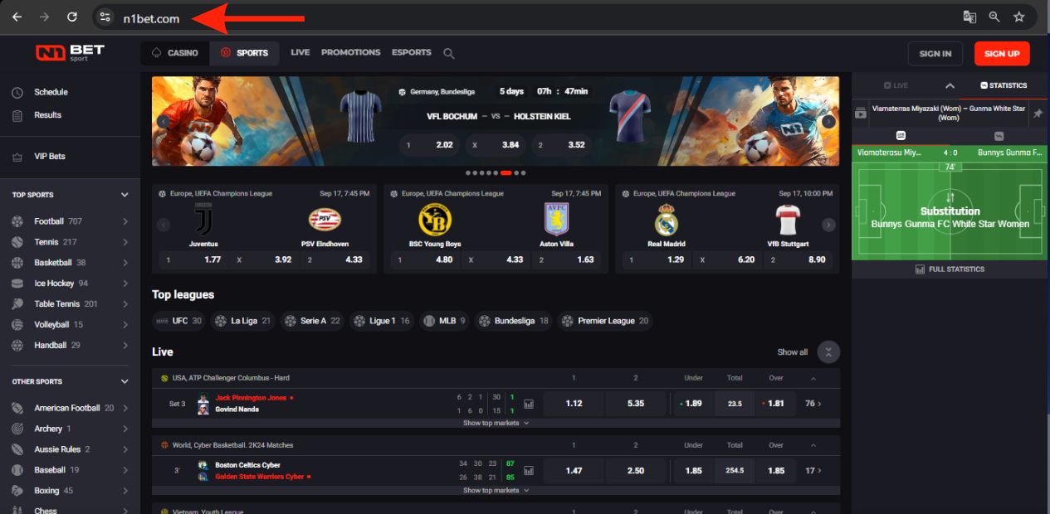Image resolution: width=1050 pixels, height=514 pixels.
Task: Click Show all in the Live section
Action: tap(792, 352)
